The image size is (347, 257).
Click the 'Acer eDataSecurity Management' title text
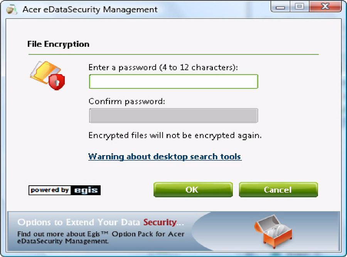click(90, 10)
